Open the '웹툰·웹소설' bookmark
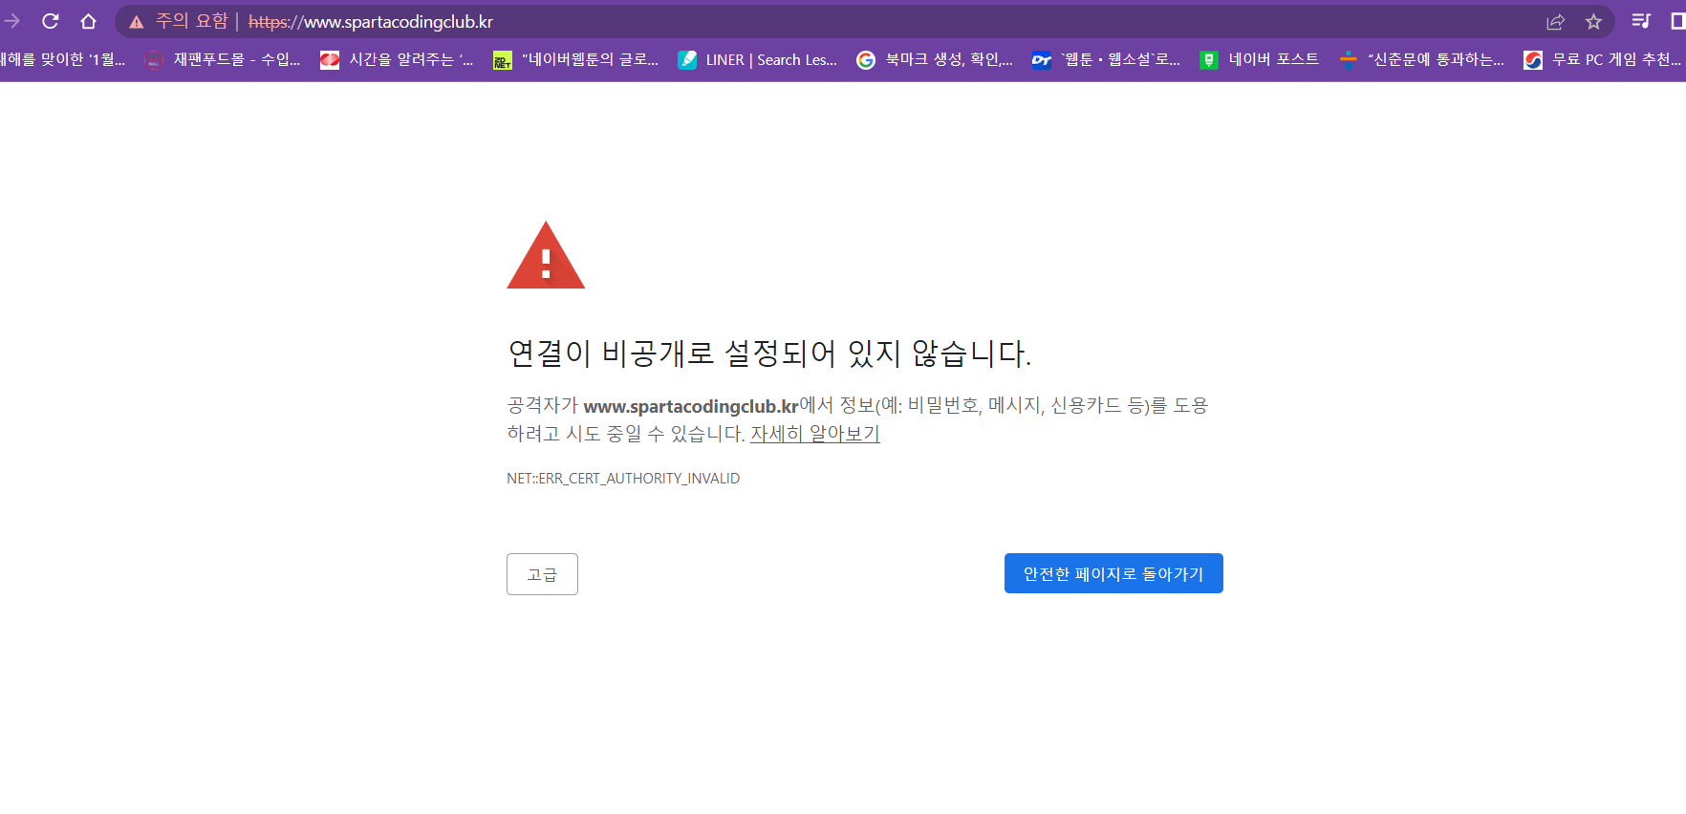This screenshot has width=1686, height=814. 1106,59
